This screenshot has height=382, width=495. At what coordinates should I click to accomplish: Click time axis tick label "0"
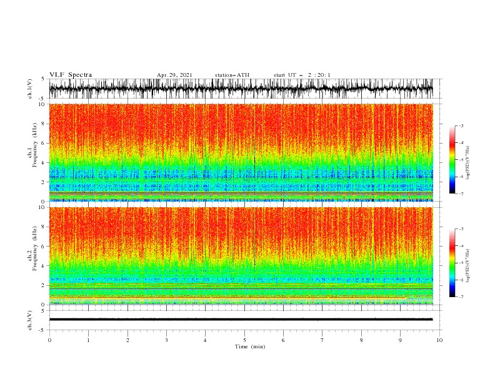tap(49, 340)
